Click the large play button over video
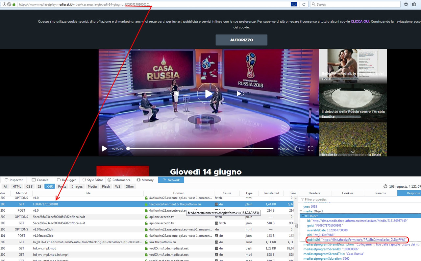 [x=208, y=94]
